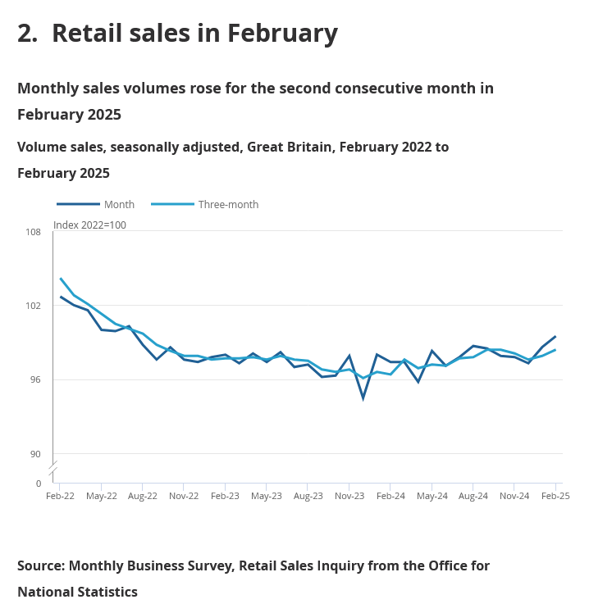Click the 108 y-axis label
612x604 pixels.
click(33, 232)
